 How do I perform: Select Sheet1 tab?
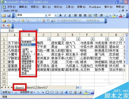(20, 88)
